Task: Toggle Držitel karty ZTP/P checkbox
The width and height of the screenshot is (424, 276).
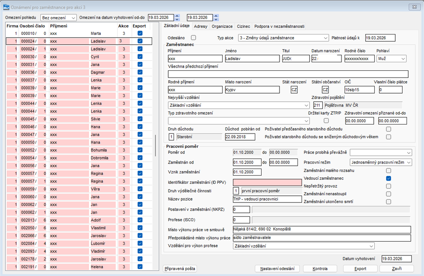Action: click(326, 121)
